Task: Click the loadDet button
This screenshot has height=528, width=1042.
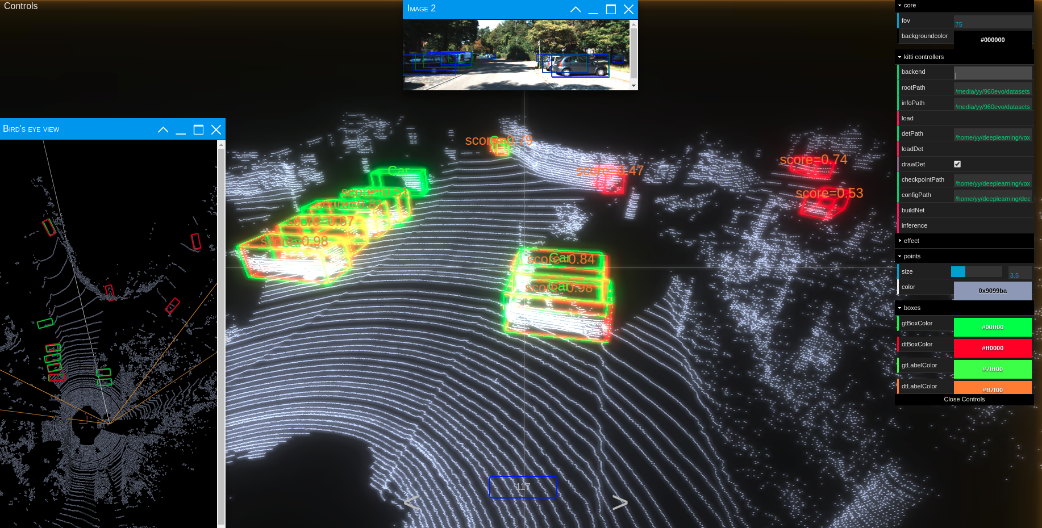Action: tap(964, 149)
